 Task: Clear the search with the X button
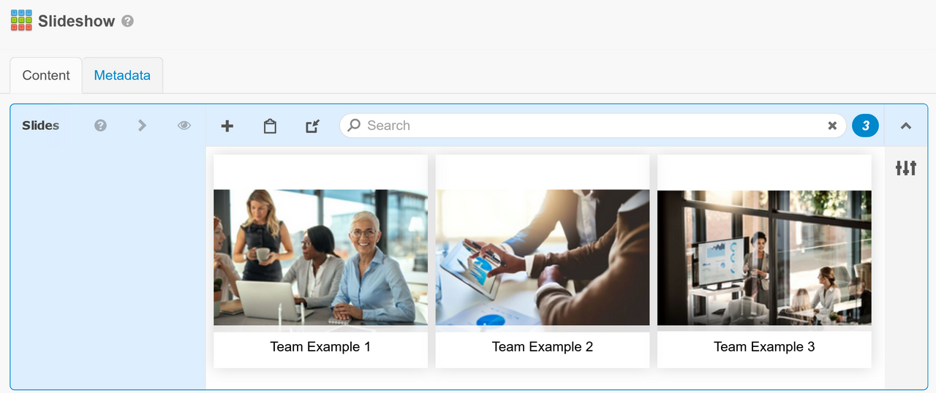click(x=832, y=126)
